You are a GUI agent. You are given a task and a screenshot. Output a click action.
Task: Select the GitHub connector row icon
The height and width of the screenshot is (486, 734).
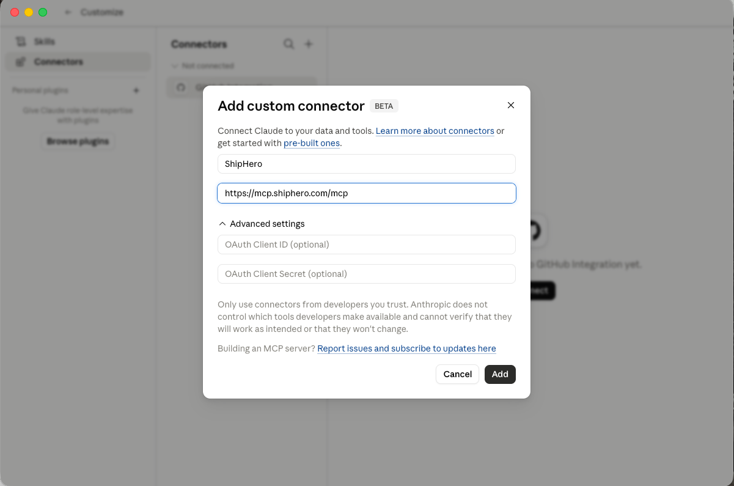[180, 87]
